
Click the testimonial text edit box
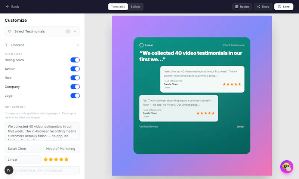(42, 131)
